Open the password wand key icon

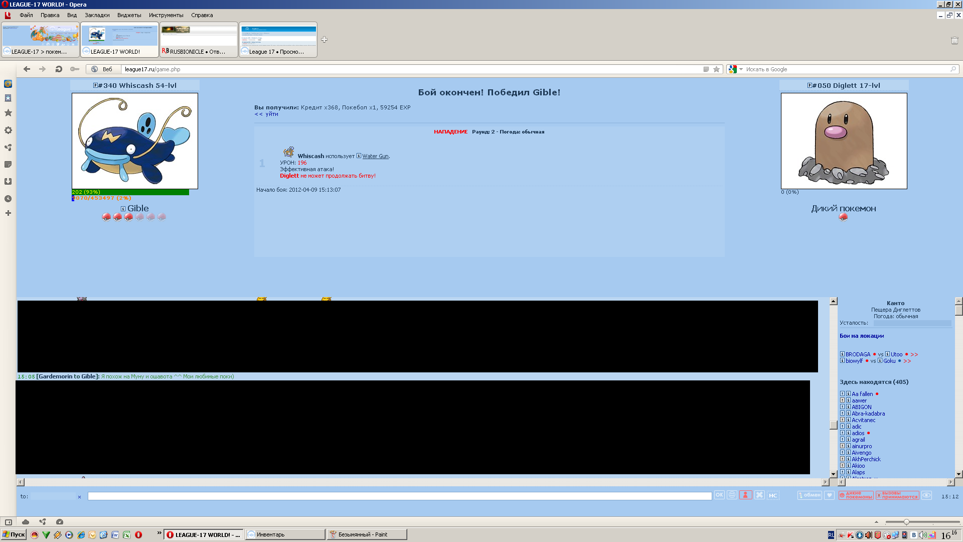point(75,69)
